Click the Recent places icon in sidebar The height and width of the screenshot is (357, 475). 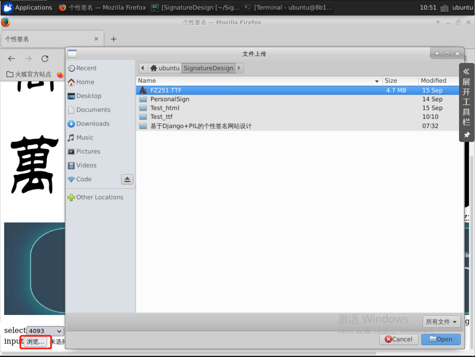point(71,68)
